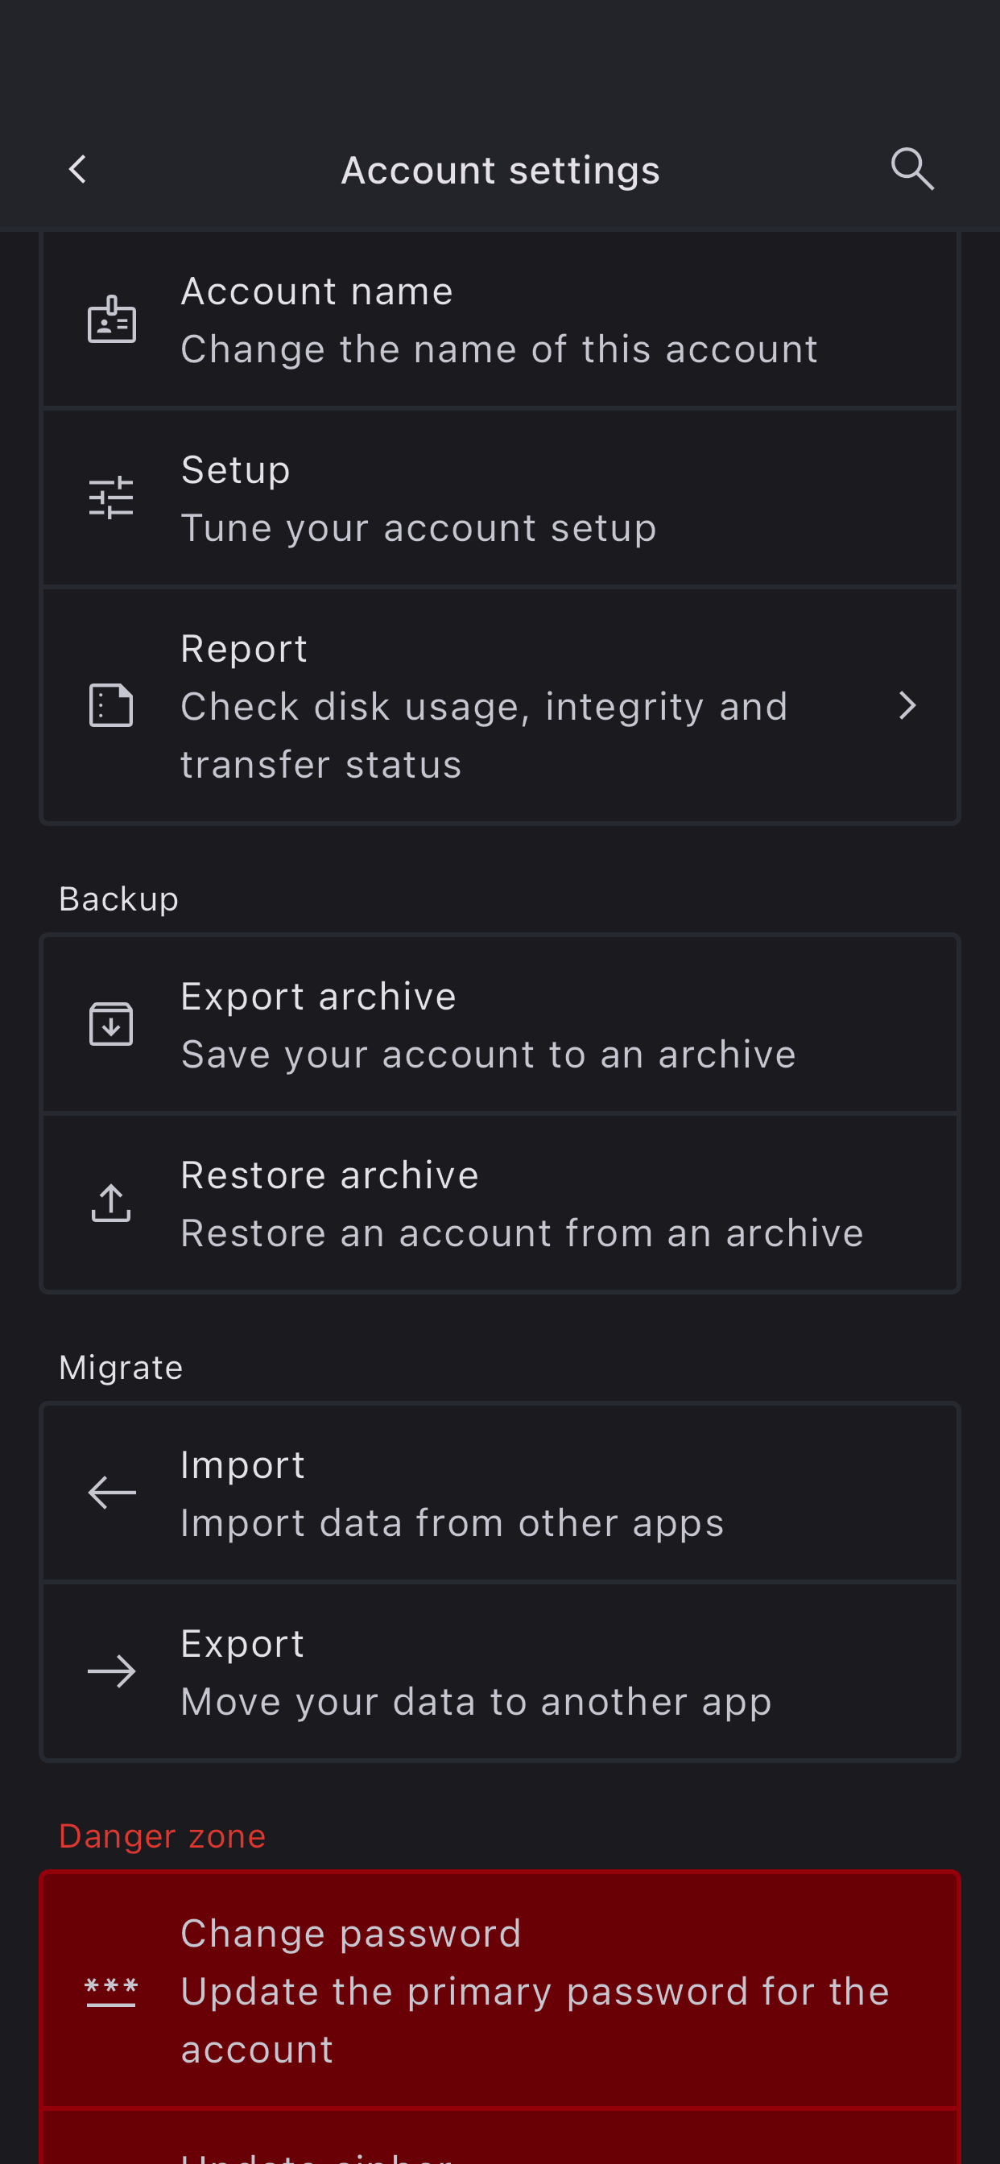This screenshot has height=2164, width=1000.
Task: Click the Restore archive upload icon
Action: 112,1203
